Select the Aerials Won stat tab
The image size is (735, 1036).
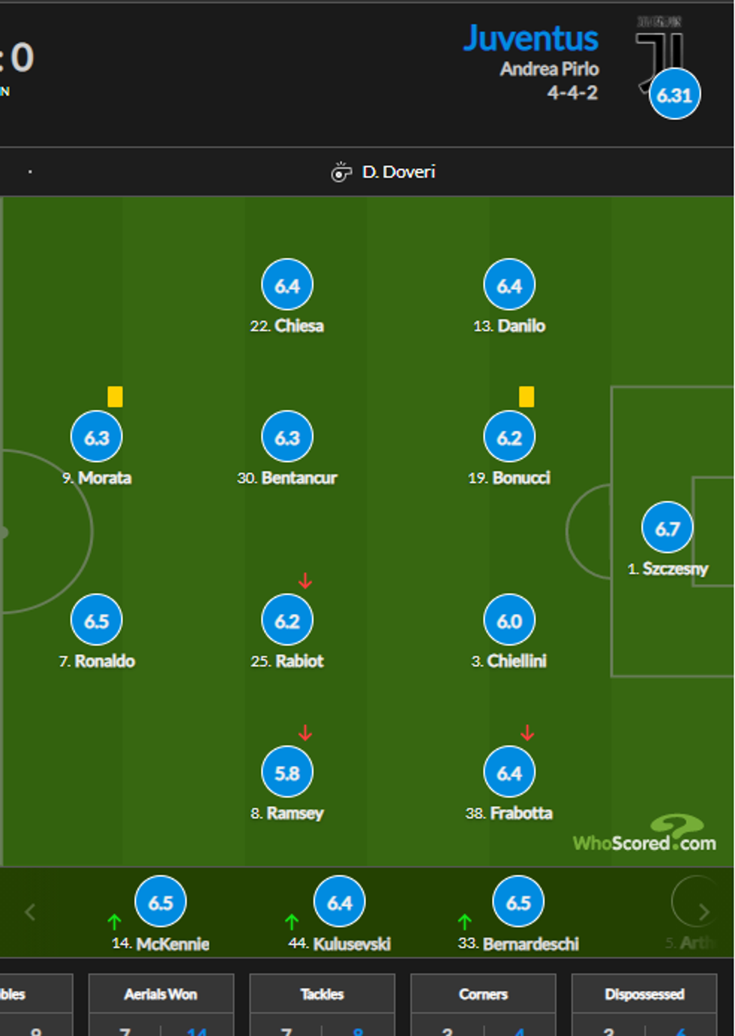(160, 994)
